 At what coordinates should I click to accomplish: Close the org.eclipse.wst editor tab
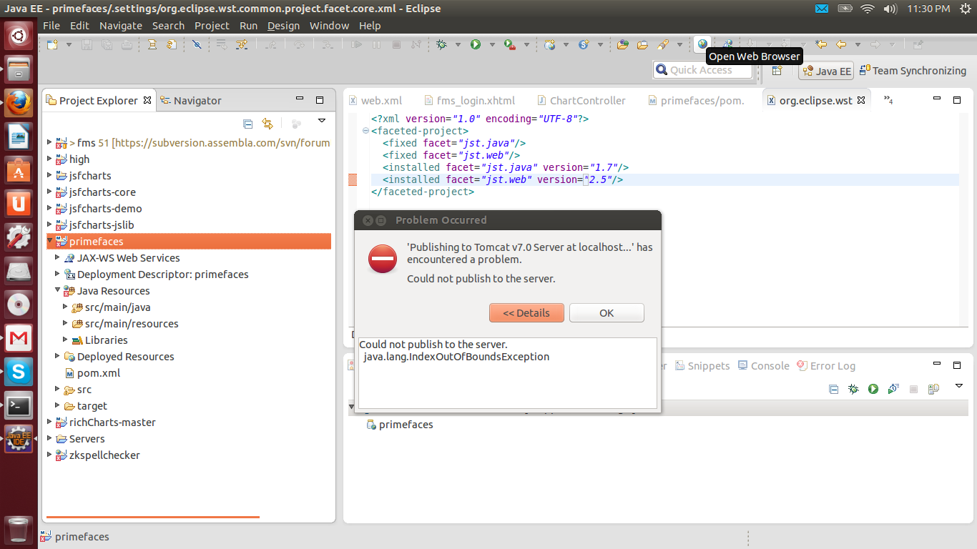coord(861,101)
